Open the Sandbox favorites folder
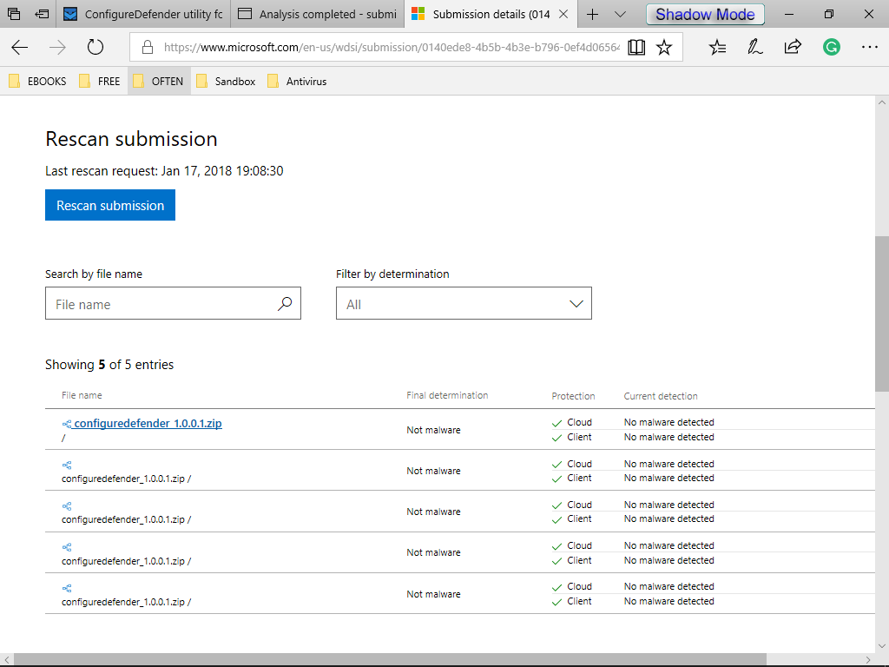The image size is (889, 667). [x=226, y=81]
